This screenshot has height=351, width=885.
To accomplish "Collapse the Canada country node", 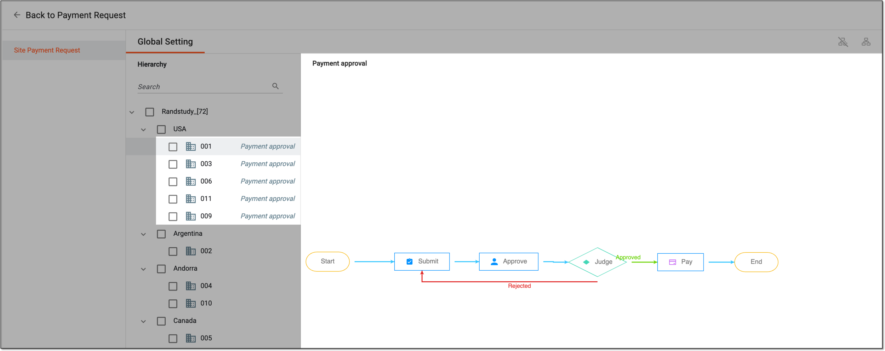I will 143,321.
